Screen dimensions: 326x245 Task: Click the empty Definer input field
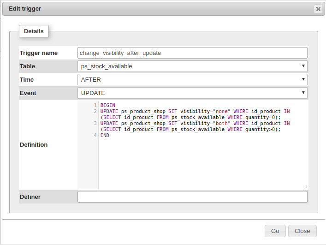click(x=192, y=197)
